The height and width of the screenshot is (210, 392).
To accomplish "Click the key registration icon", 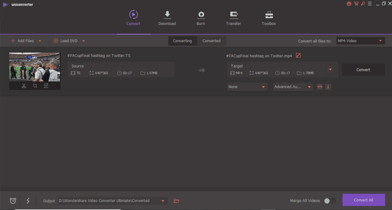I will (x=362, y=4).
